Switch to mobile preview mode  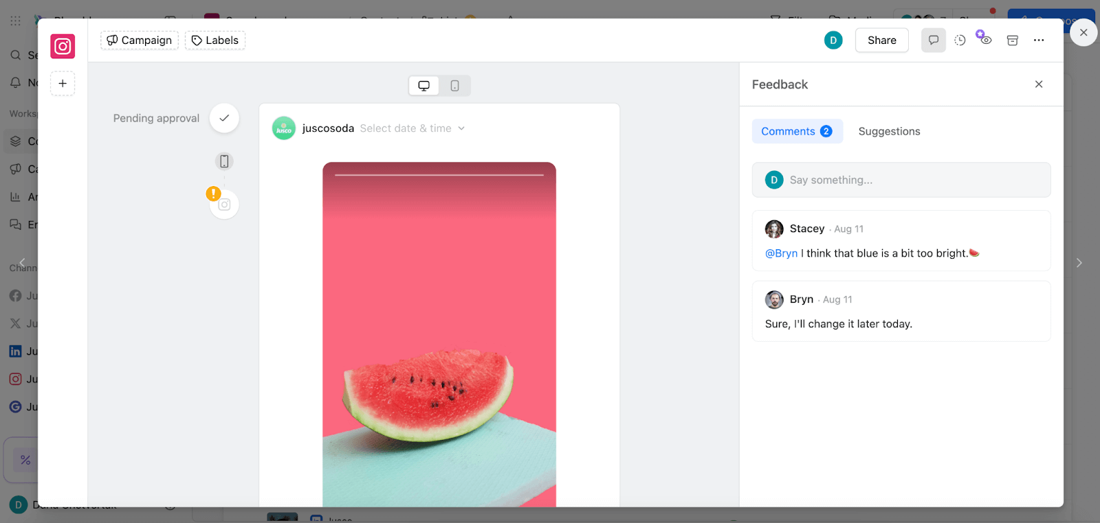(454, 86)
